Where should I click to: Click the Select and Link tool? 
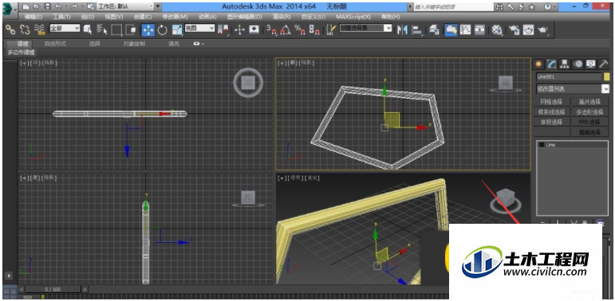tap(10, 29)
